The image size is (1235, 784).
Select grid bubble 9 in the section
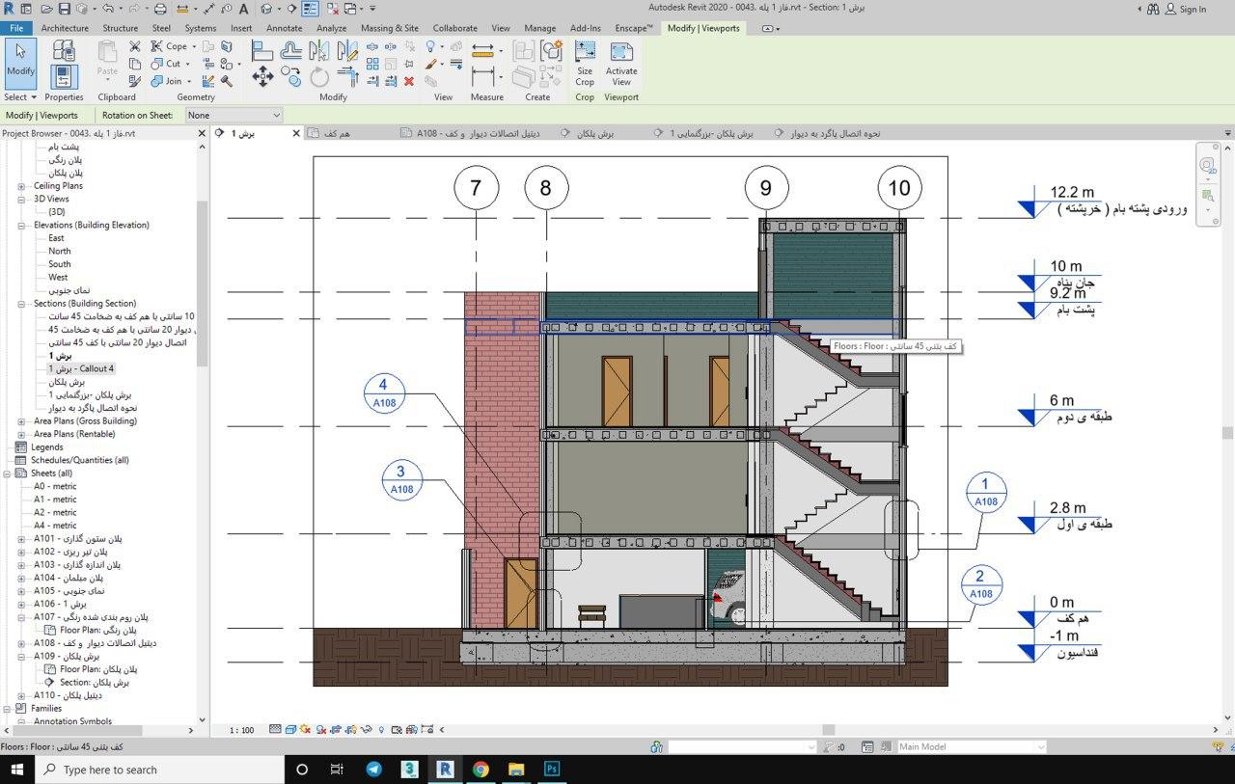(766, 188)
